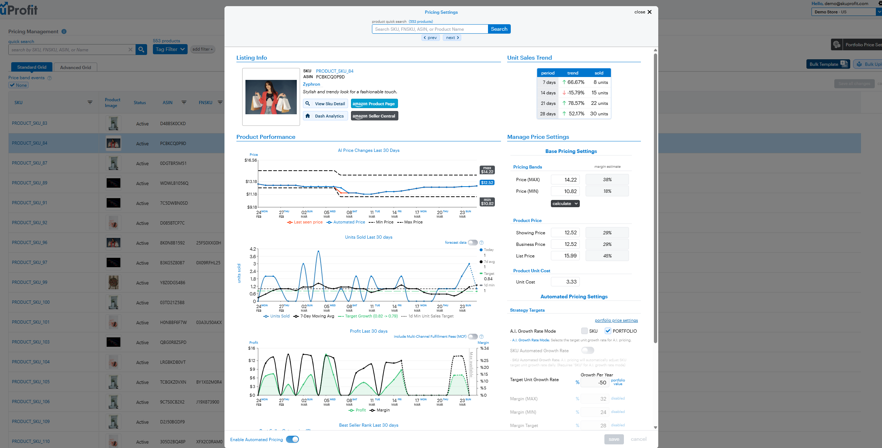
Task: Switch to Standard Grid tab
Action: click(32, 67)
